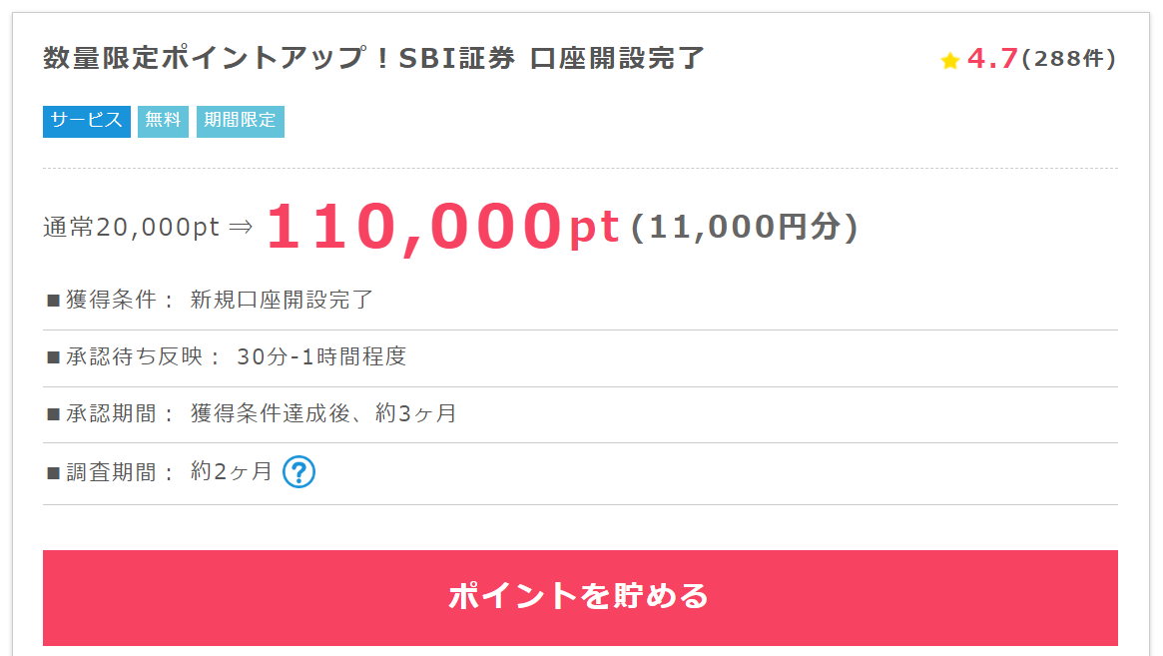Select the 期間限定 tag
Image resolution: width=1163 pixels, height=656 pixels.
[x=241, y=121]
